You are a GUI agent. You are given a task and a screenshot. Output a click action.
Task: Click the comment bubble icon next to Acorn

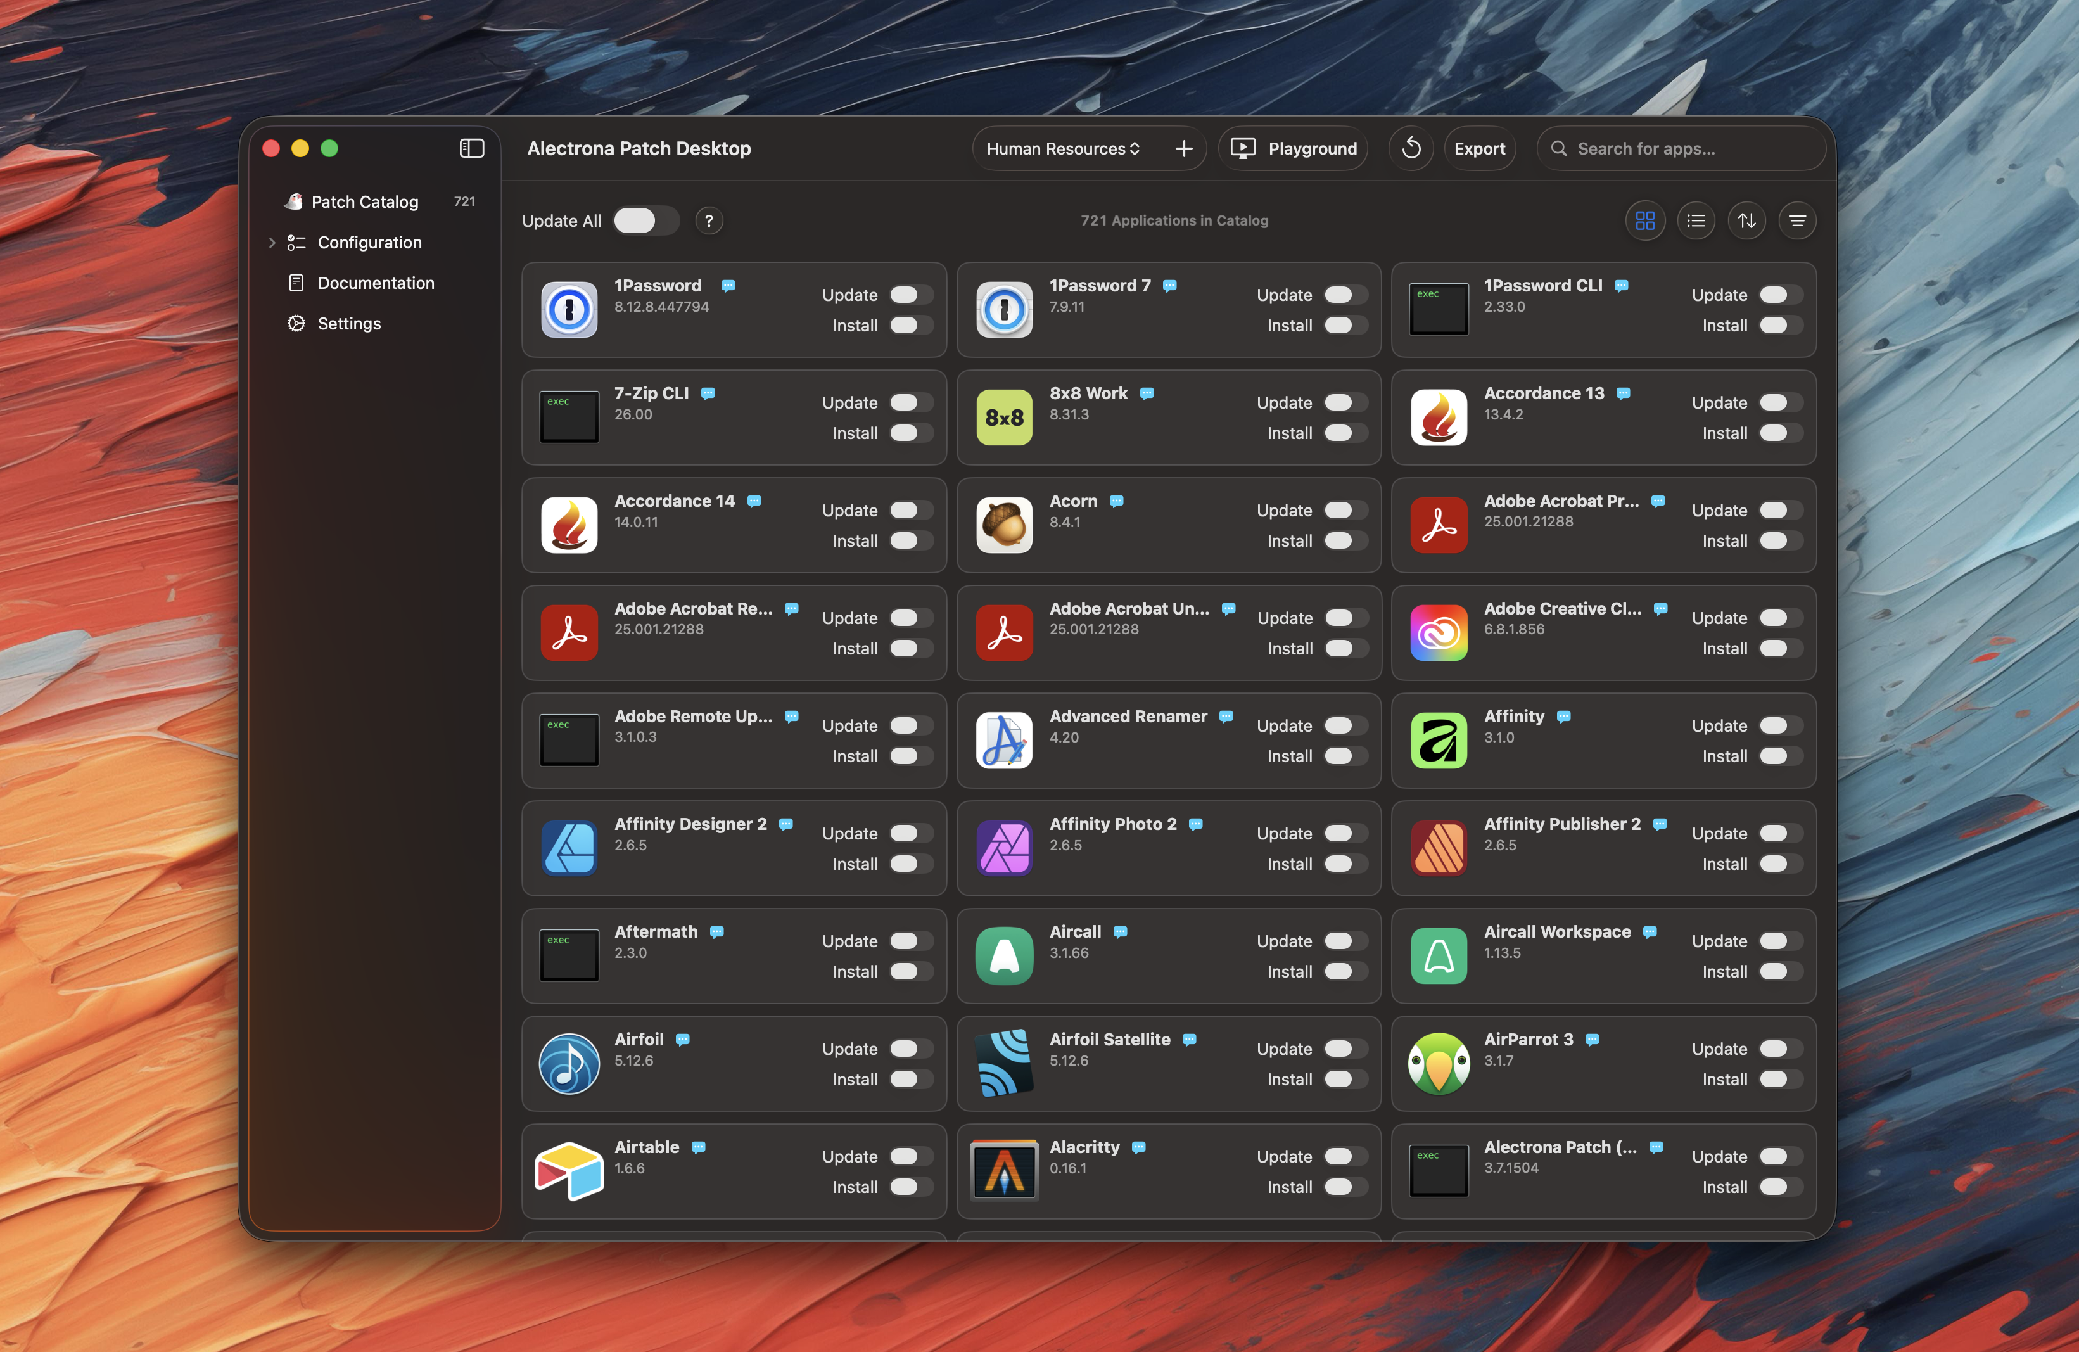pos(1116,501)
